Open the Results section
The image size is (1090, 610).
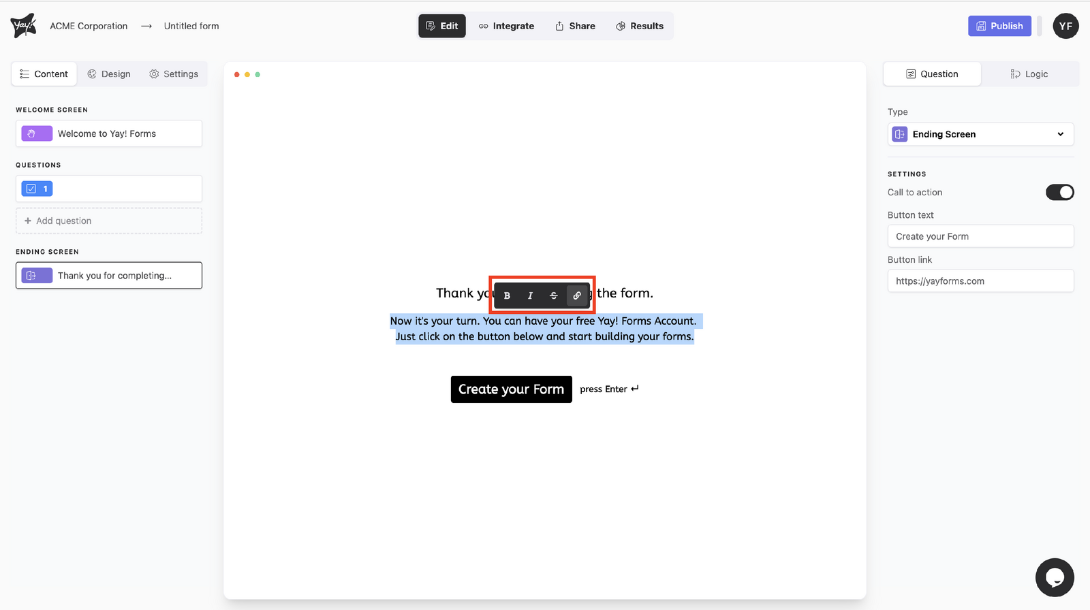tap(640, 26)
